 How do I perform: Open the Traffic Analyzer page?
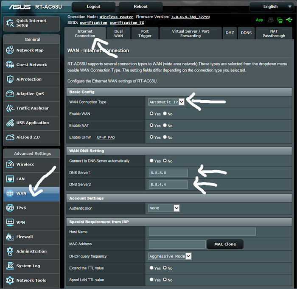coord(32,108)
